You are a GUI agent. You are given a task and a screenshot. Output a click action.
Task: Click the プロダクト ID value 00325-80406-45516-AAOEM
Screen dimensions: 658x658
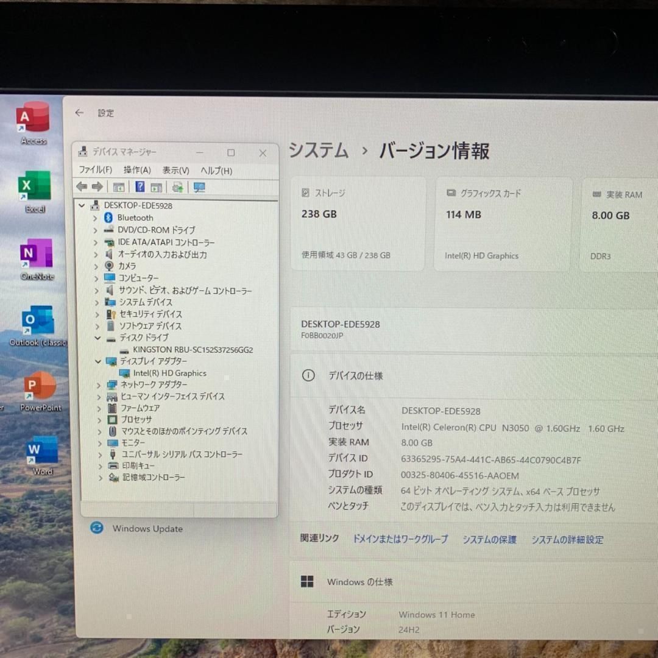[x=459, y=475]
